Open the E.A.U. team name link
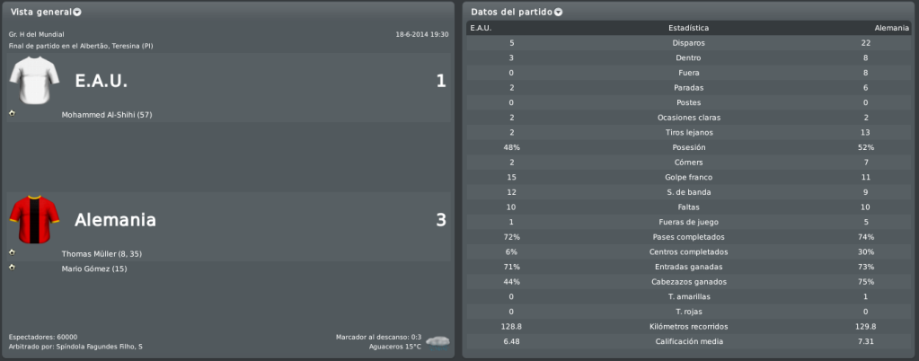 [x=101, y=82]
